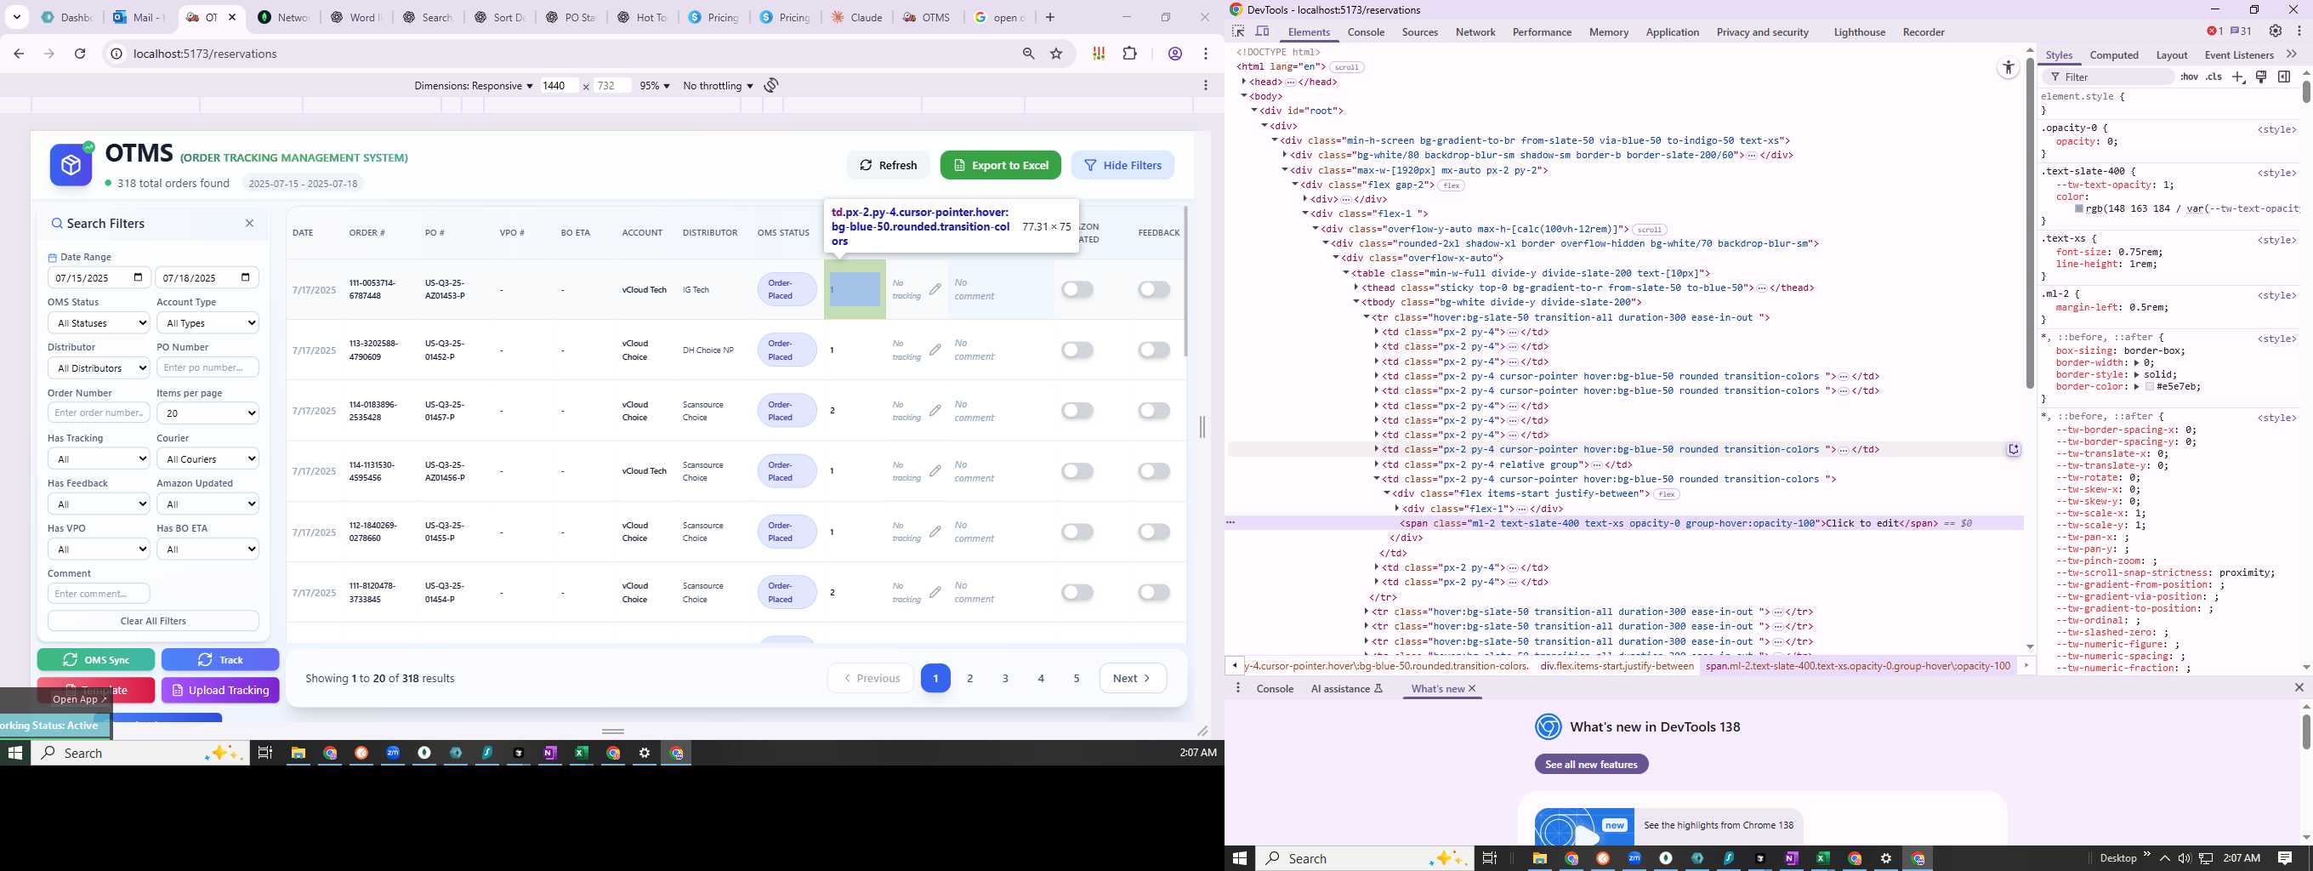Open the AI assistance drawer tab
The image size is (2313, 871).
[x=1347, y=689]
